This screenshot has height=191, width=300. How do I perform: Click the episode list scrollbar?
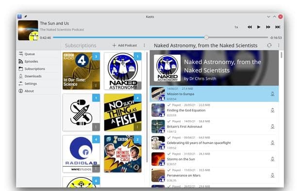(281, 55)
